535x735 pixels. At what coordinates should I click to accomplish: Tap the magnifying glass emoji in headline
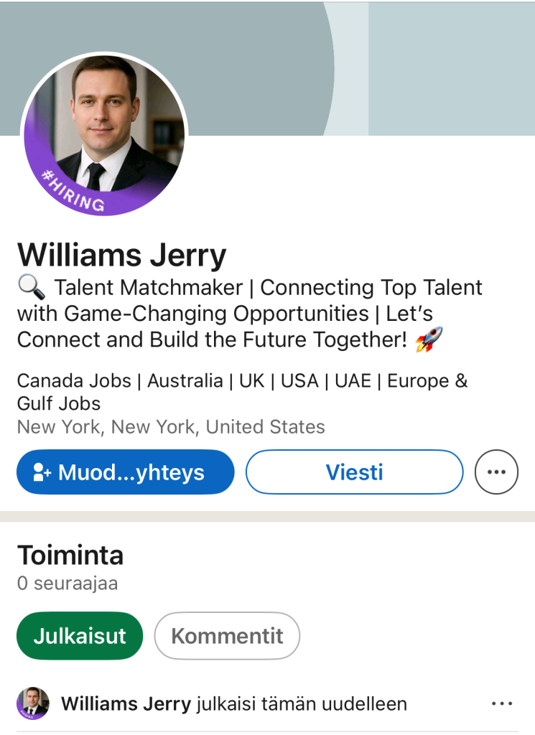pyautogui.click(x=31, y=289)
